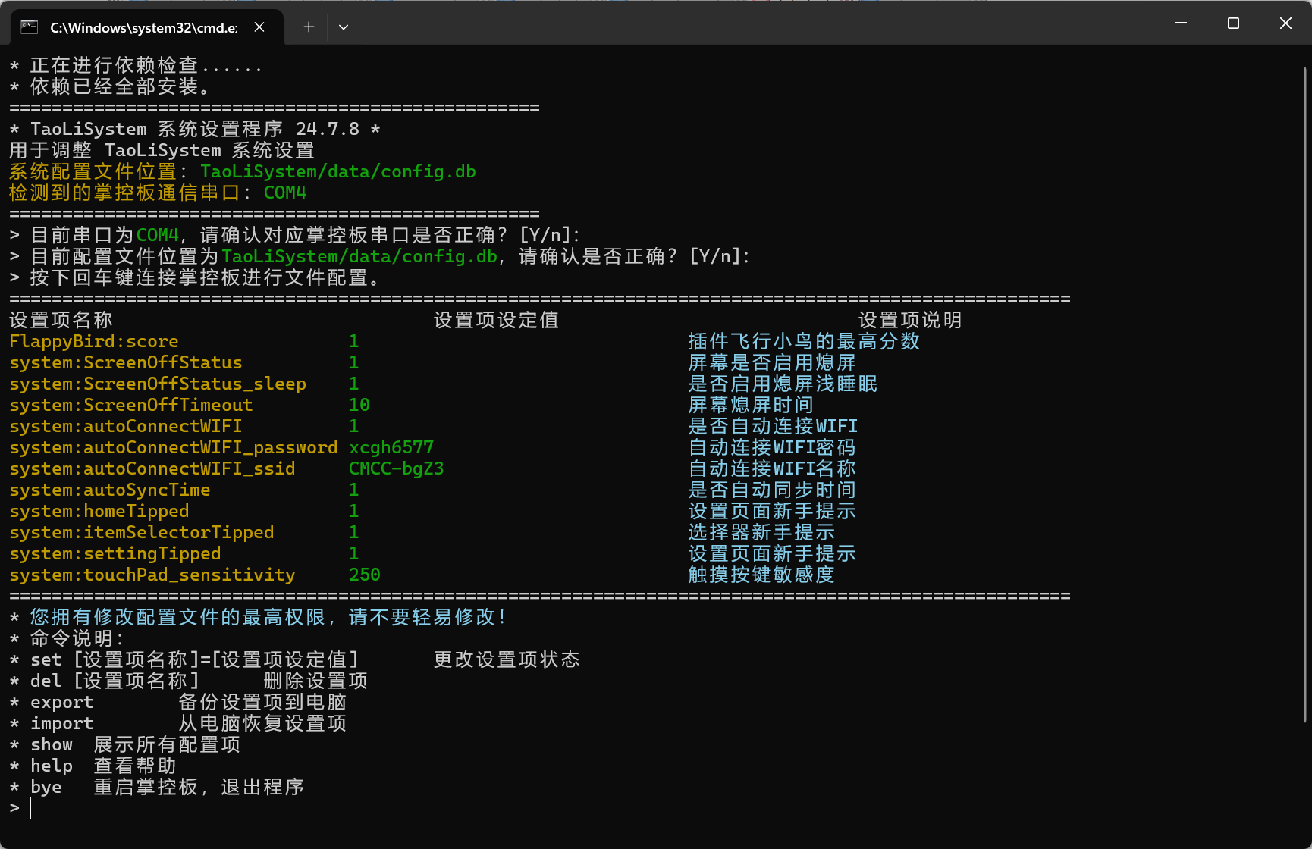
Task: Click the del command help line
Action: (189, 681)
